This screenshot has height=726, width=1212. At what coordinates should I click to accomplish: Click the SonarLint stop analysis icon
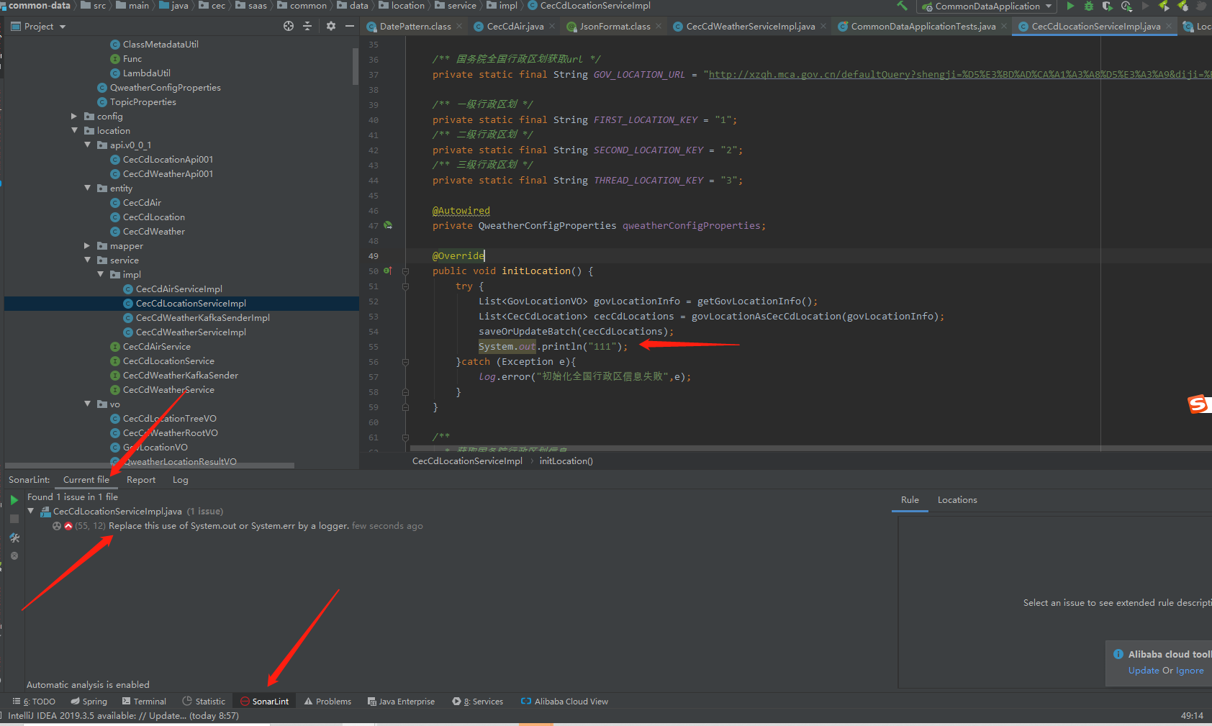pos(14,519)
